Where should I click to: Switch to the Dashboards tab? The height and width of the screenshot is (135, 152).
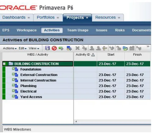14,17
